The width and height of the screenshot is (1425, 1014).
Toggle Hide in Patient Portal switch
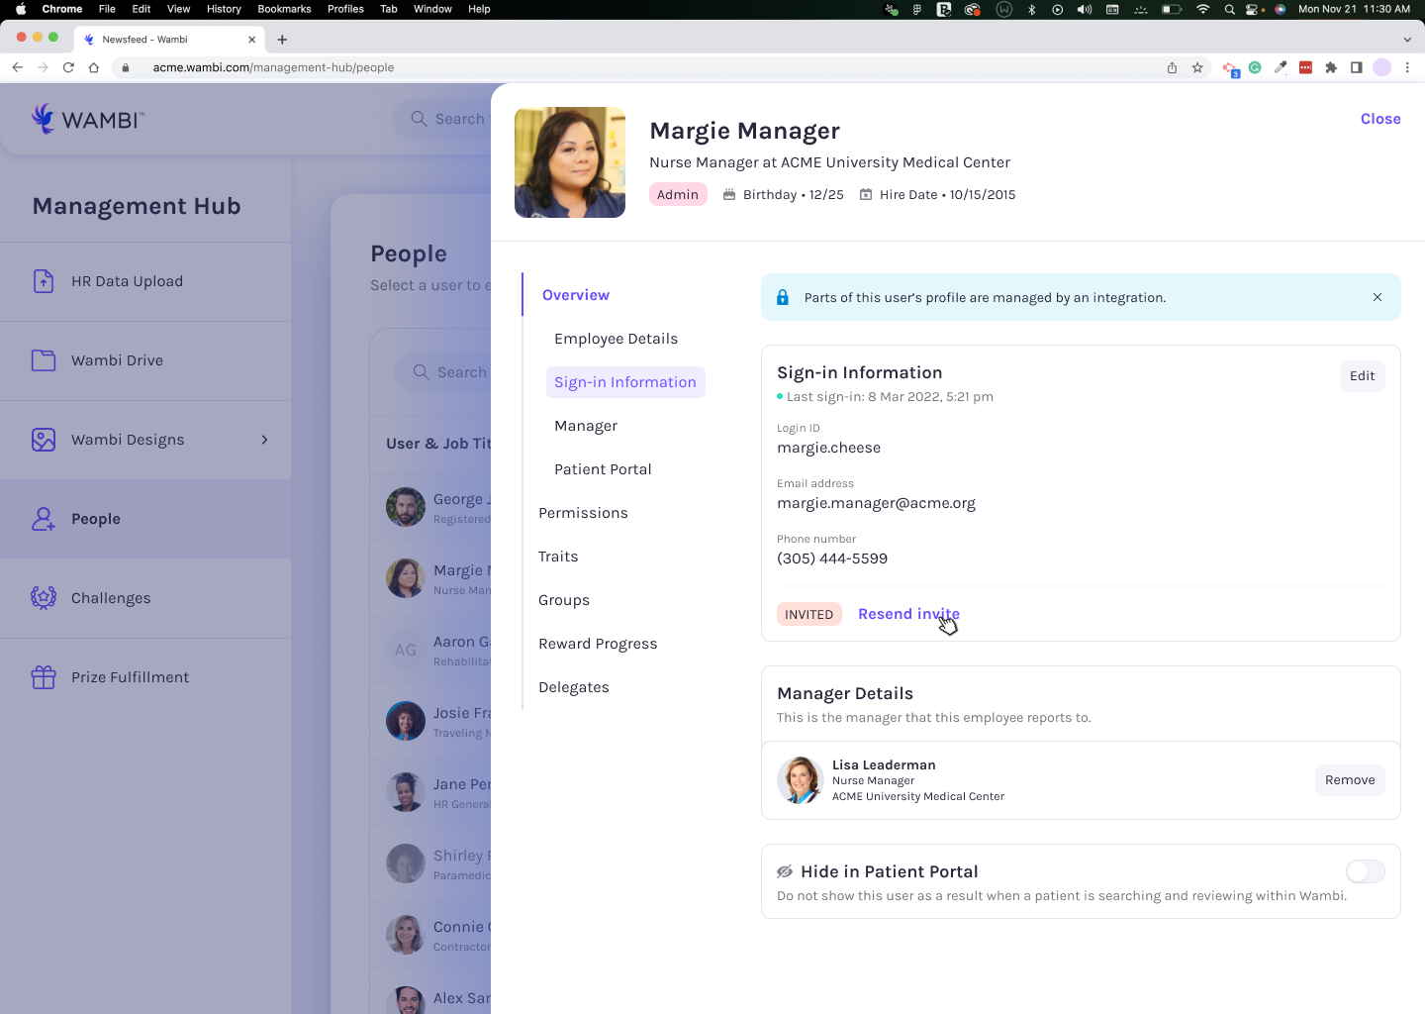[1365, 871]
